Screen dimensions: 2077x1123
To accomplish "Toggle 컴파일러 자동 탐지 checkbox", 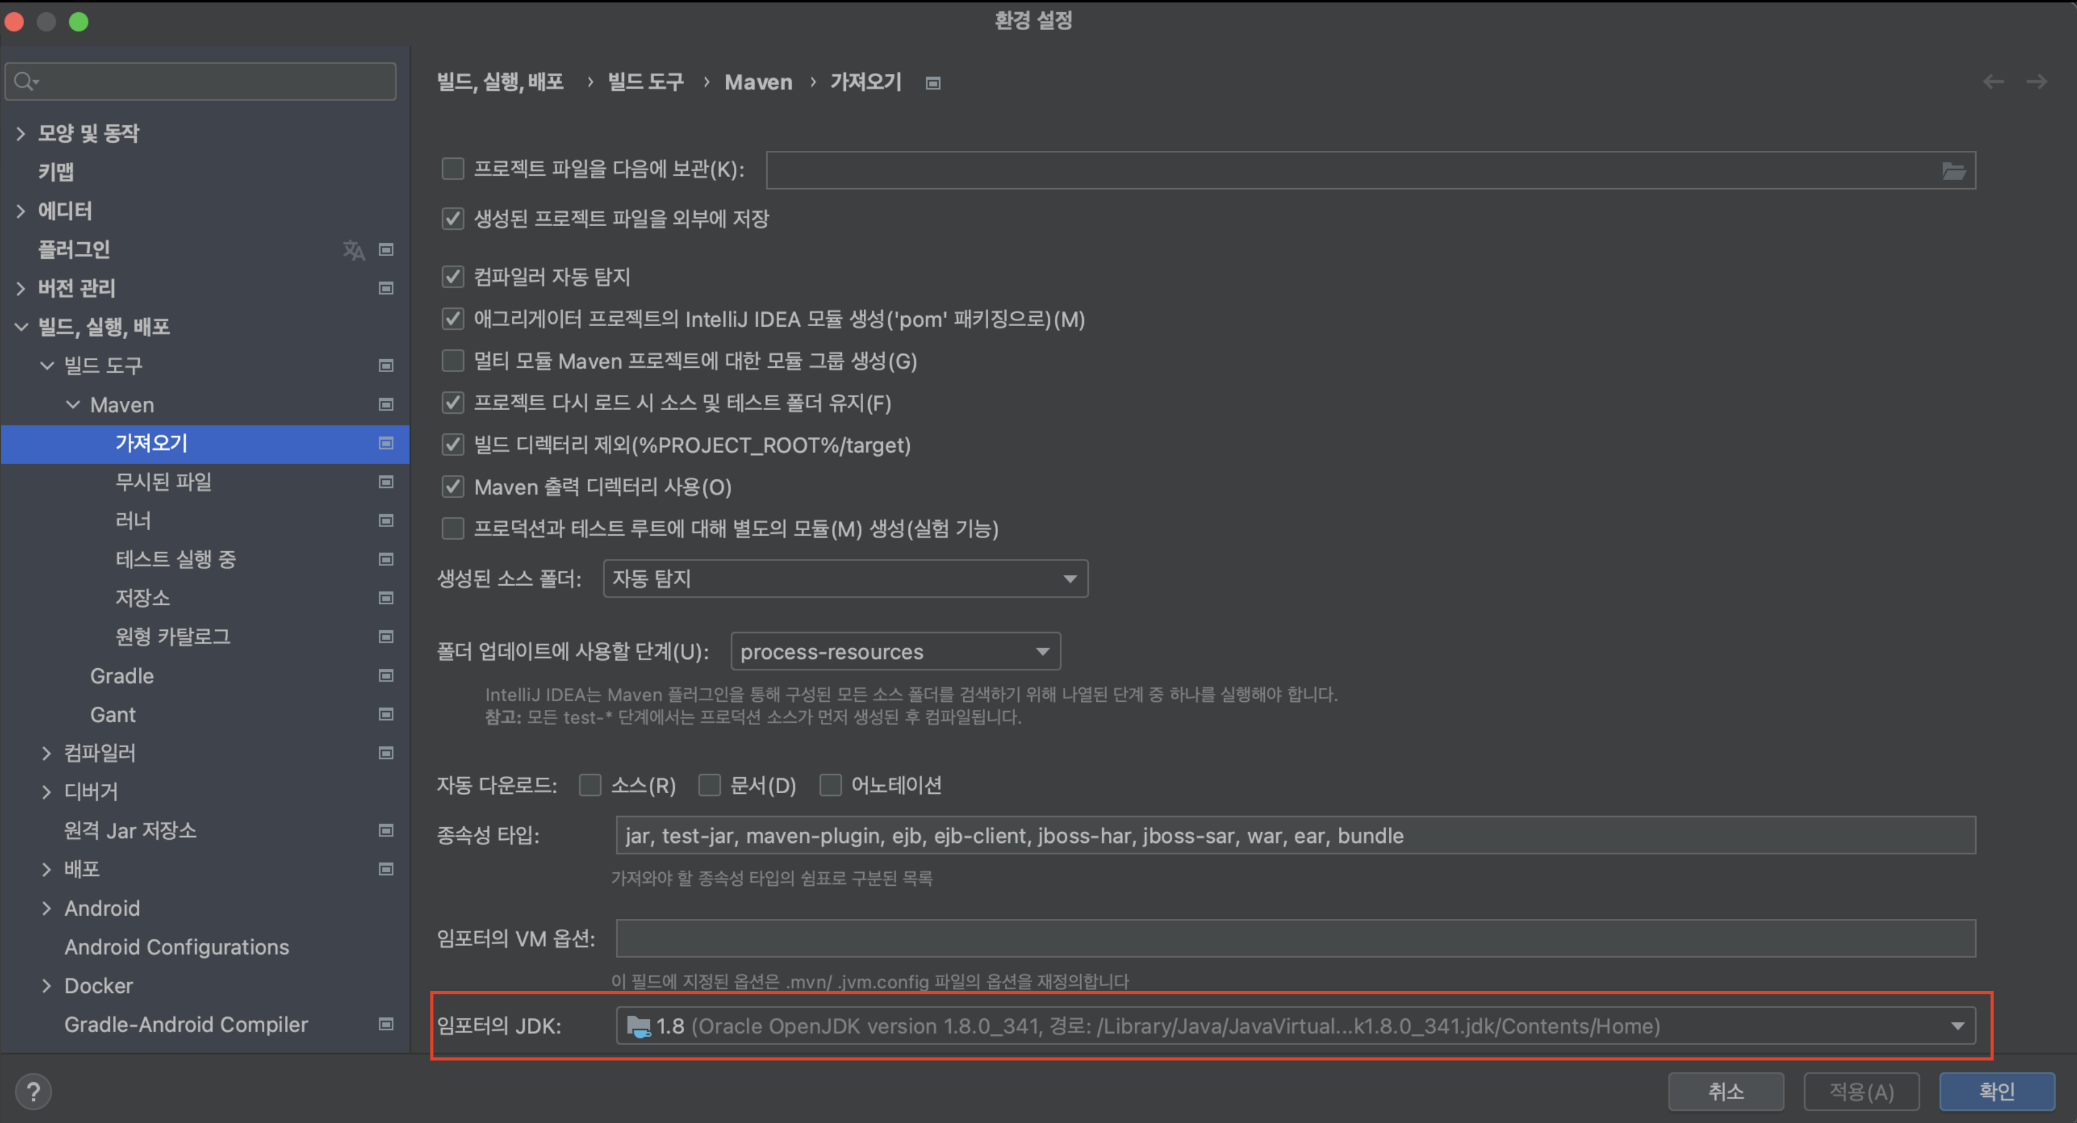I will pos(453,277).
